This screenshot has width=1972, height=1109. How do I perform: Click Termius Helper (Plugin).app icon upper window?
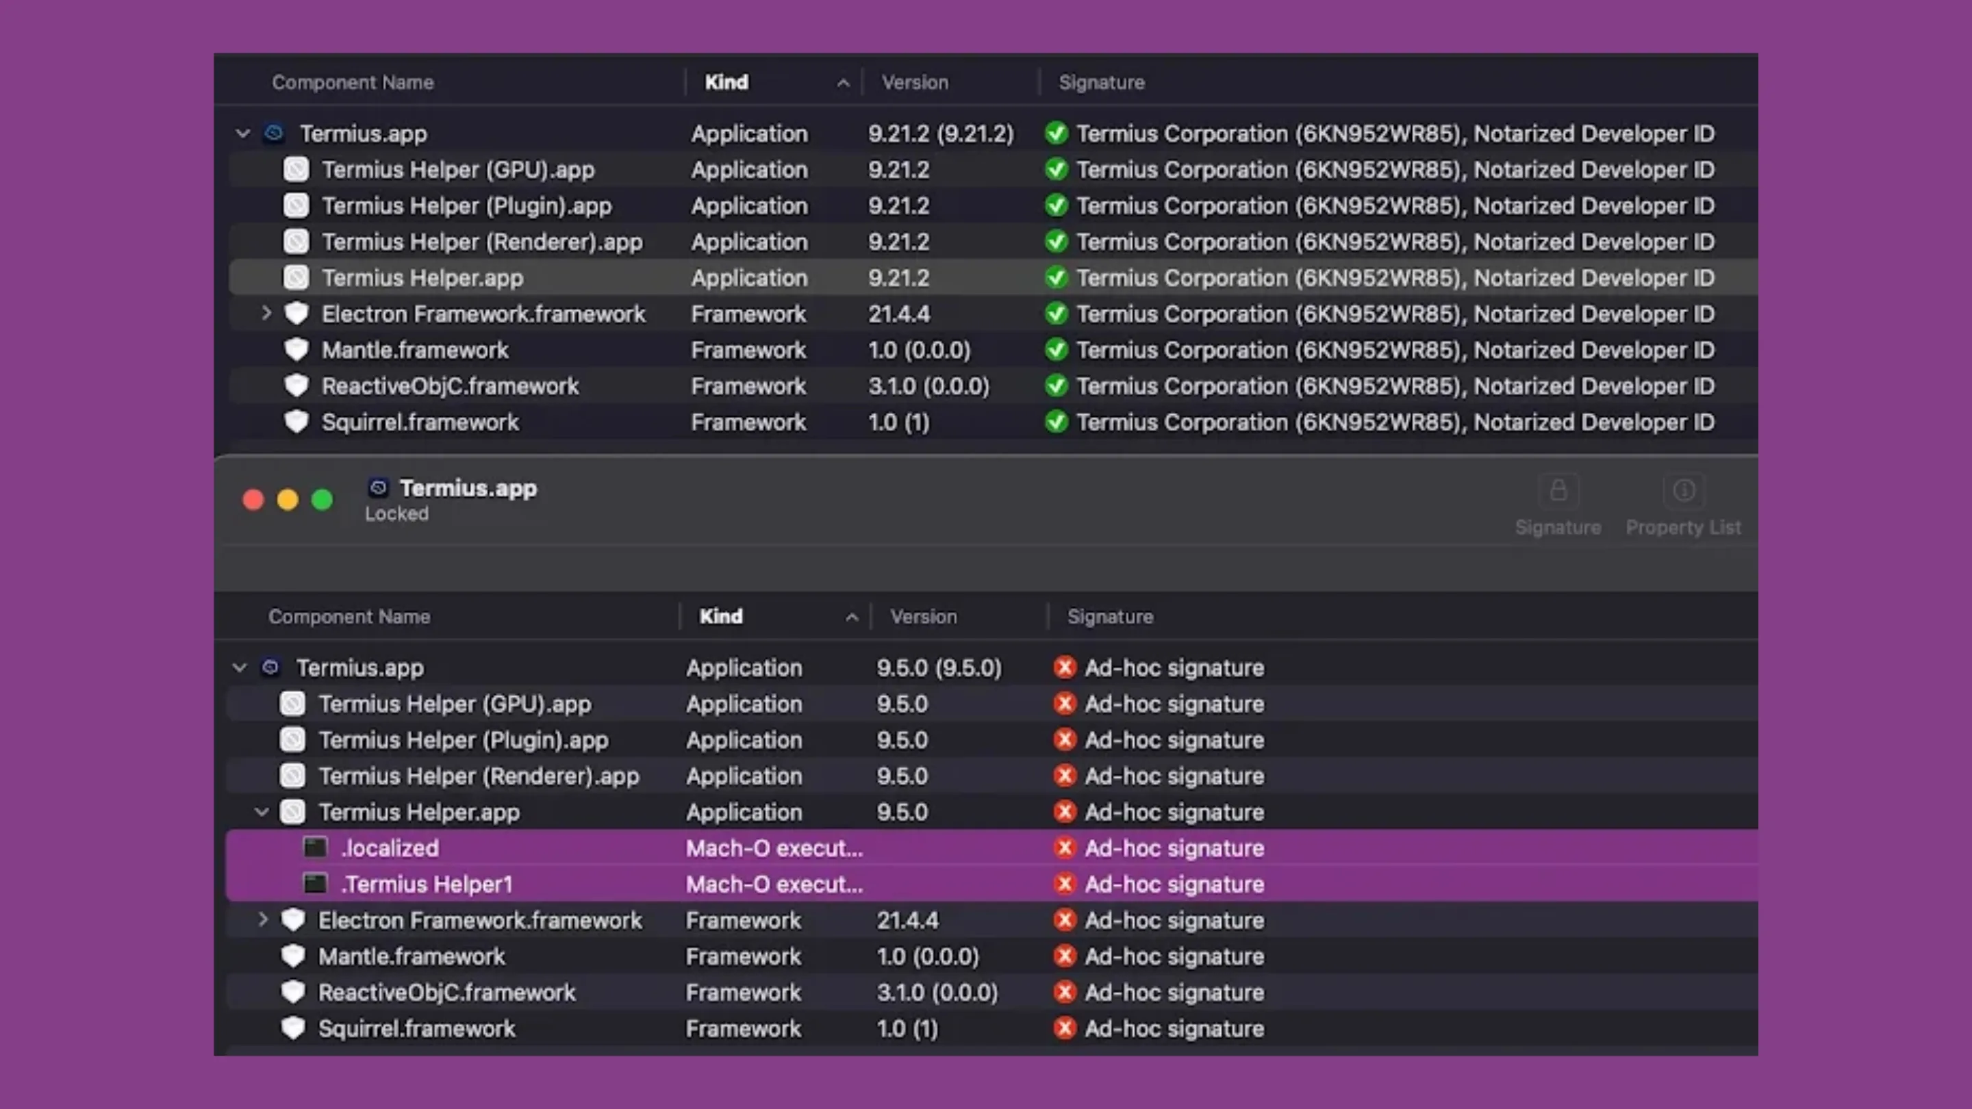point(296,205)
